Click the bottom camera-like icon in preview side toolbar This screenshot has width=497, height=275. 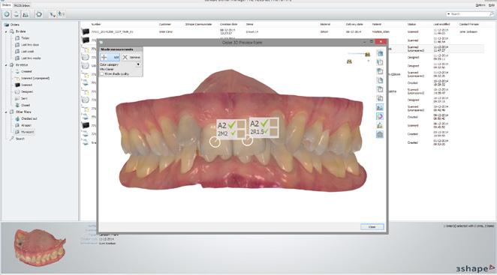[x=380, y=134]
